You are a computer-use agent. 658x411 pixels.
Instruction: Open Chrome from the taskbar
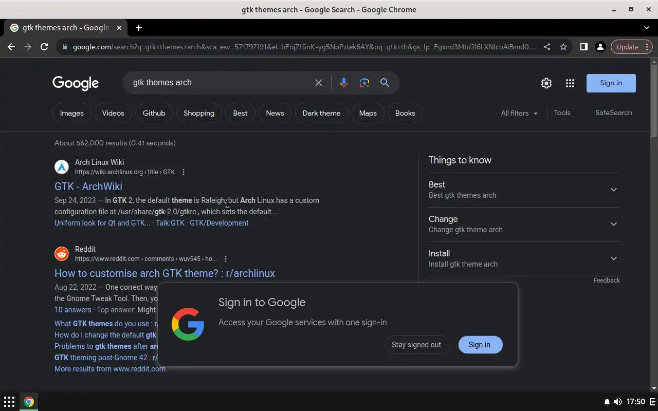point(29,402)
